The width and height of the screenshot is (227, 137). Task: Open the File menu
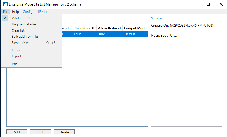[6, 12]
